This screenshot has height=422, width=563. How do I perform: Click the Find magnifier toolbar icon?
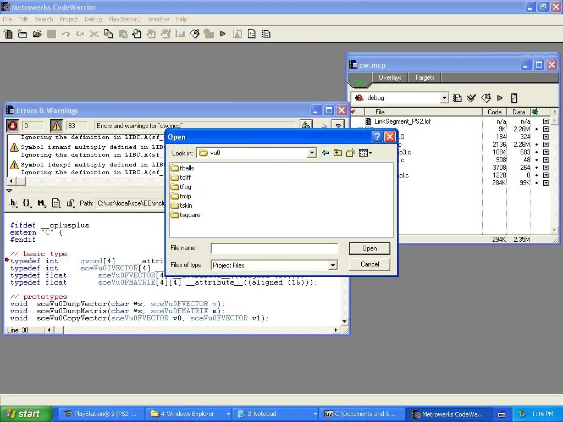[x=137, y=34]
